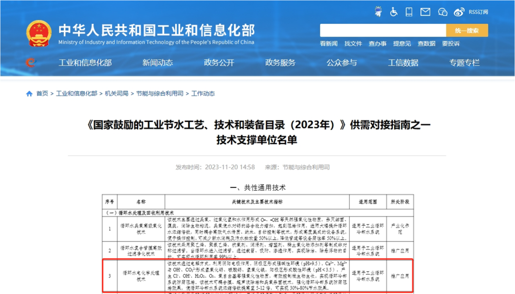Click the intelligent assistant robot icon
Viewport: 515px width, 294px height.
[x=378, y=12]
